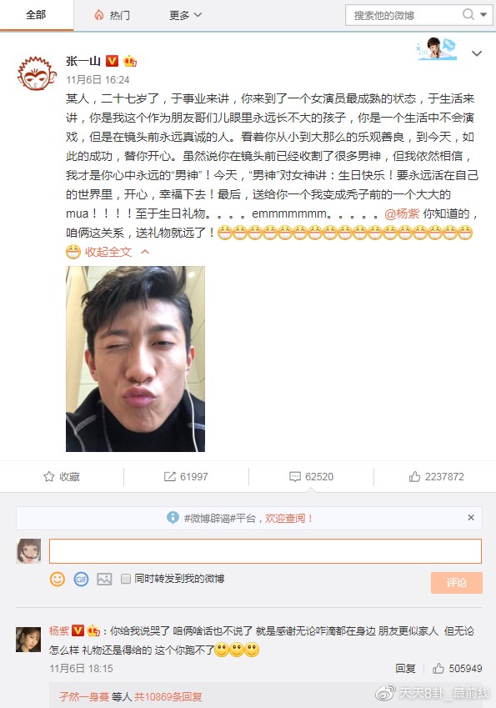Click the repost icon showing 61997
This screenshot has width=496, height=708.
tap(169, 476)
